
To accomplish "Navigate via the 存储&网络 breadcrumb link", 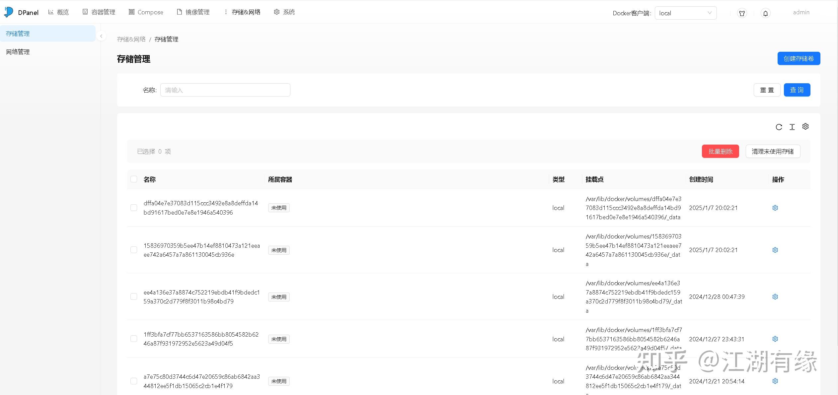I will tap(131, 39).
